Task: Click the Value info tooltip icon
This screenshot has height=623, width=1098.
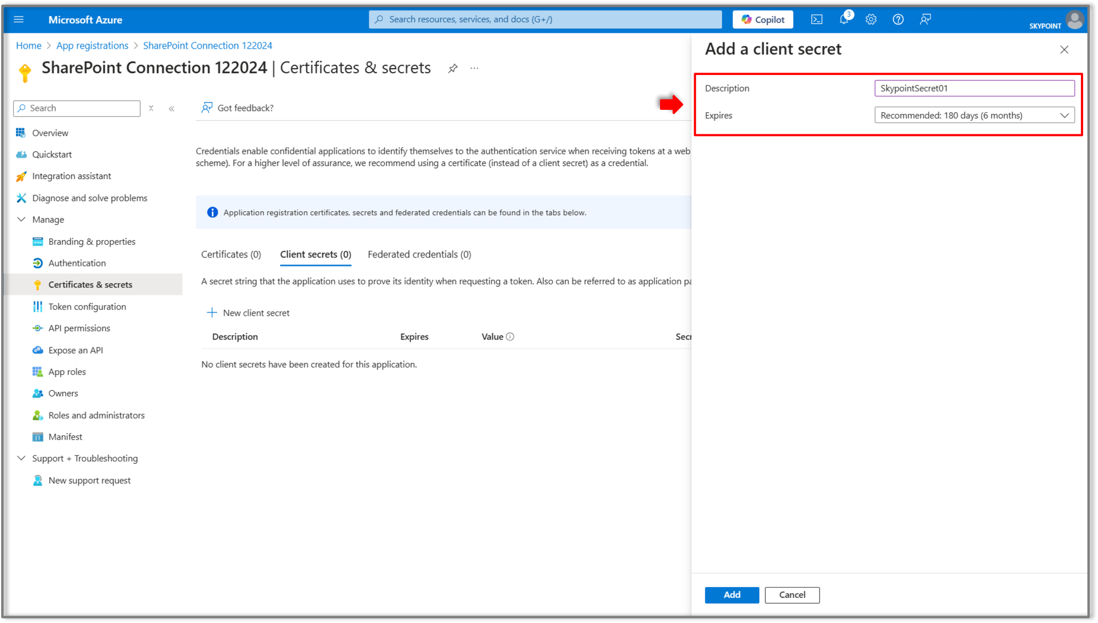Action: click(511, 336)
